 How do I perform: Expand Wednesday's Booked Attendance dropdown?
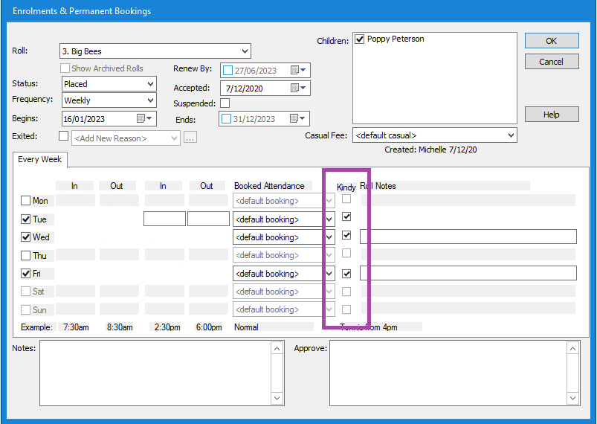pyautogui.click(x=329, y=237)
